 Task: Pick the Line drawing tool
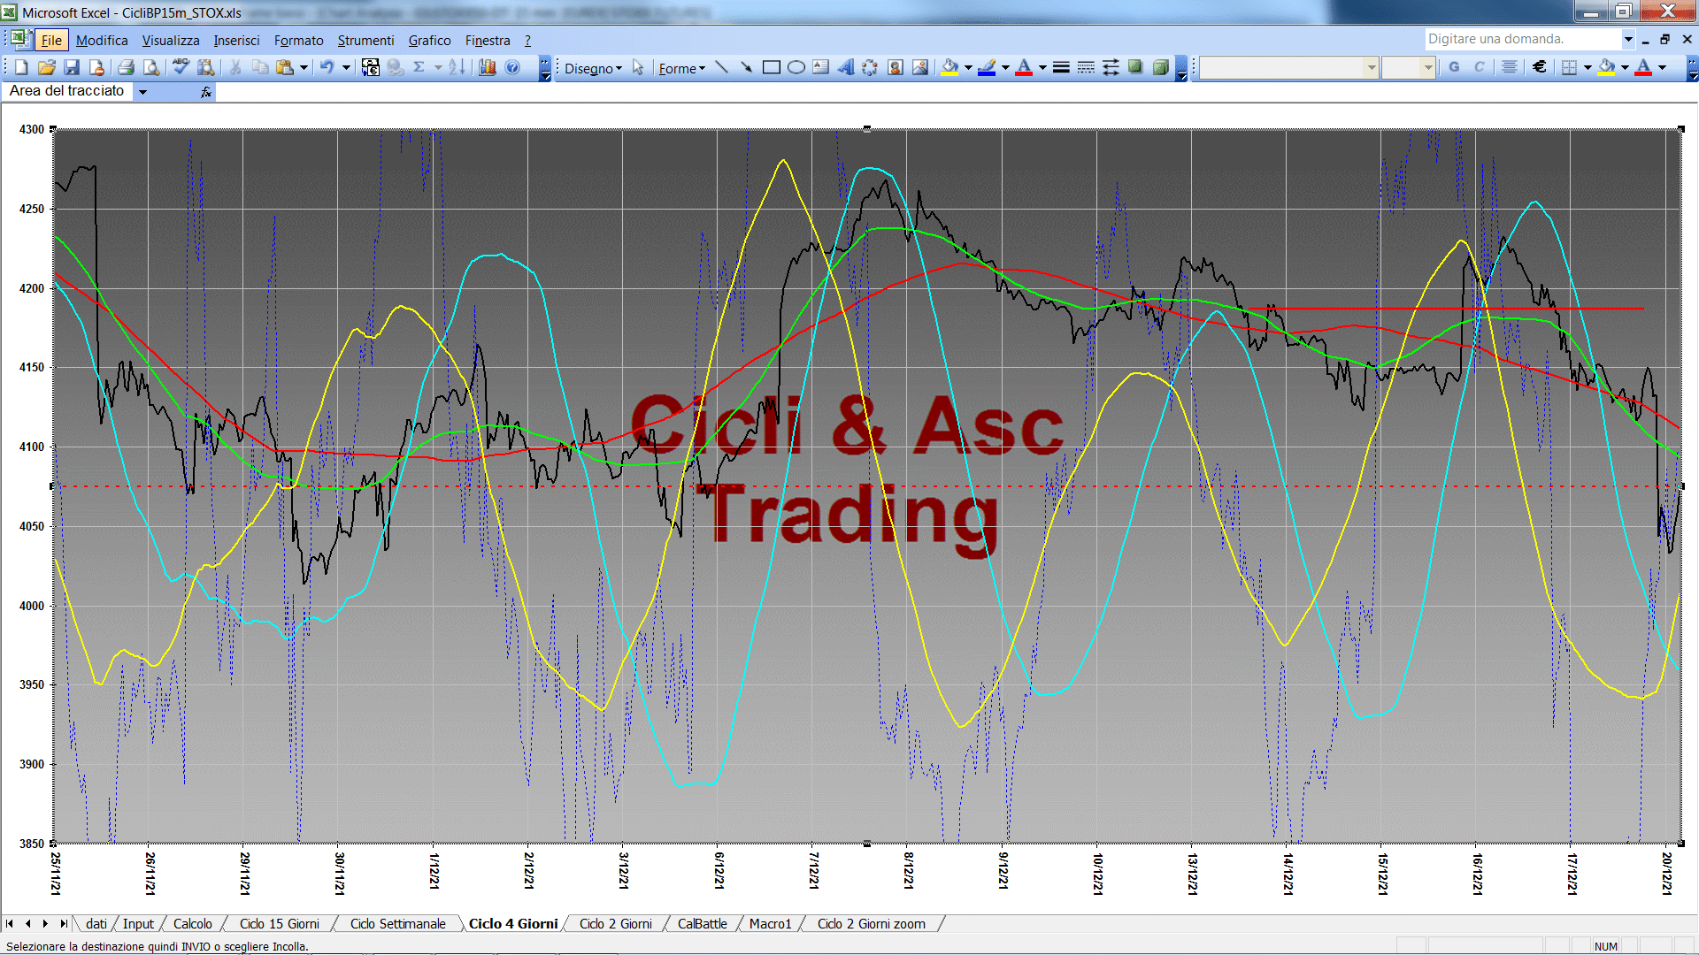[721, 67]
